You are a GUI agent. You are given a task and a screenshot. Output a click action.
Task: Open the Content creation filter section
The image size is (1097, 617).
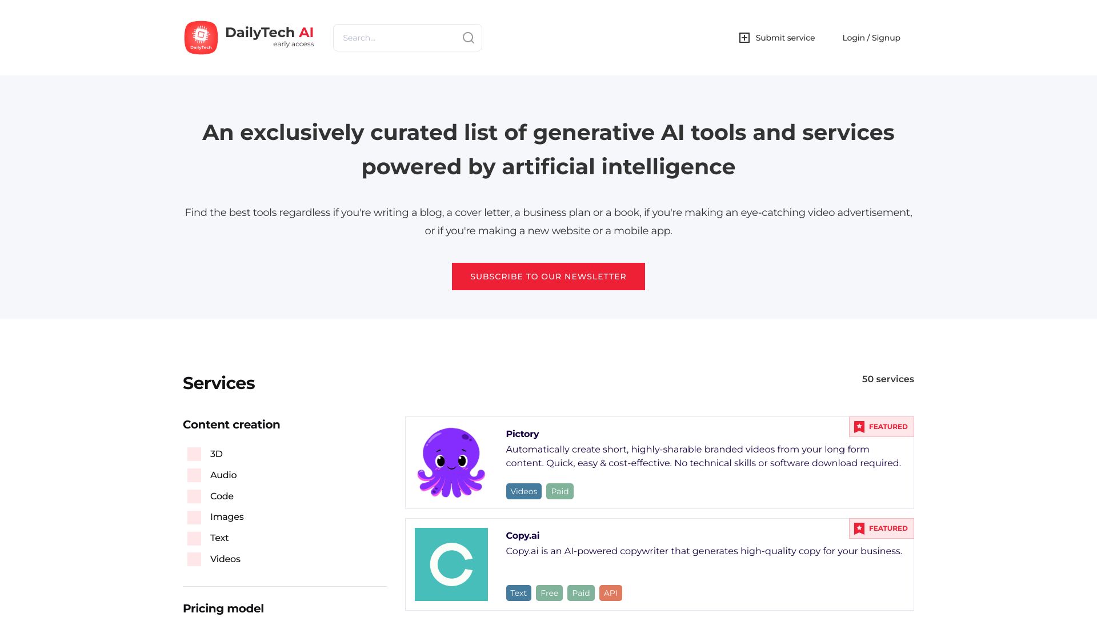pyautogui.click(x=231, y=424)
